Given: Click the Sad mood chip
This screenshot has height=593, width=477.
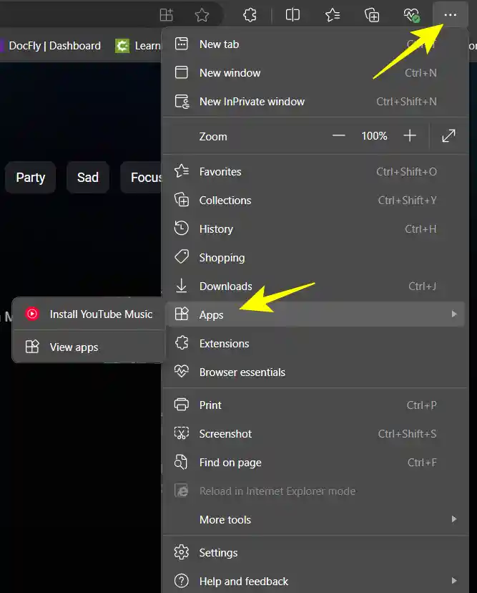Looking at the screenshot, I should [x=88, y=178].
